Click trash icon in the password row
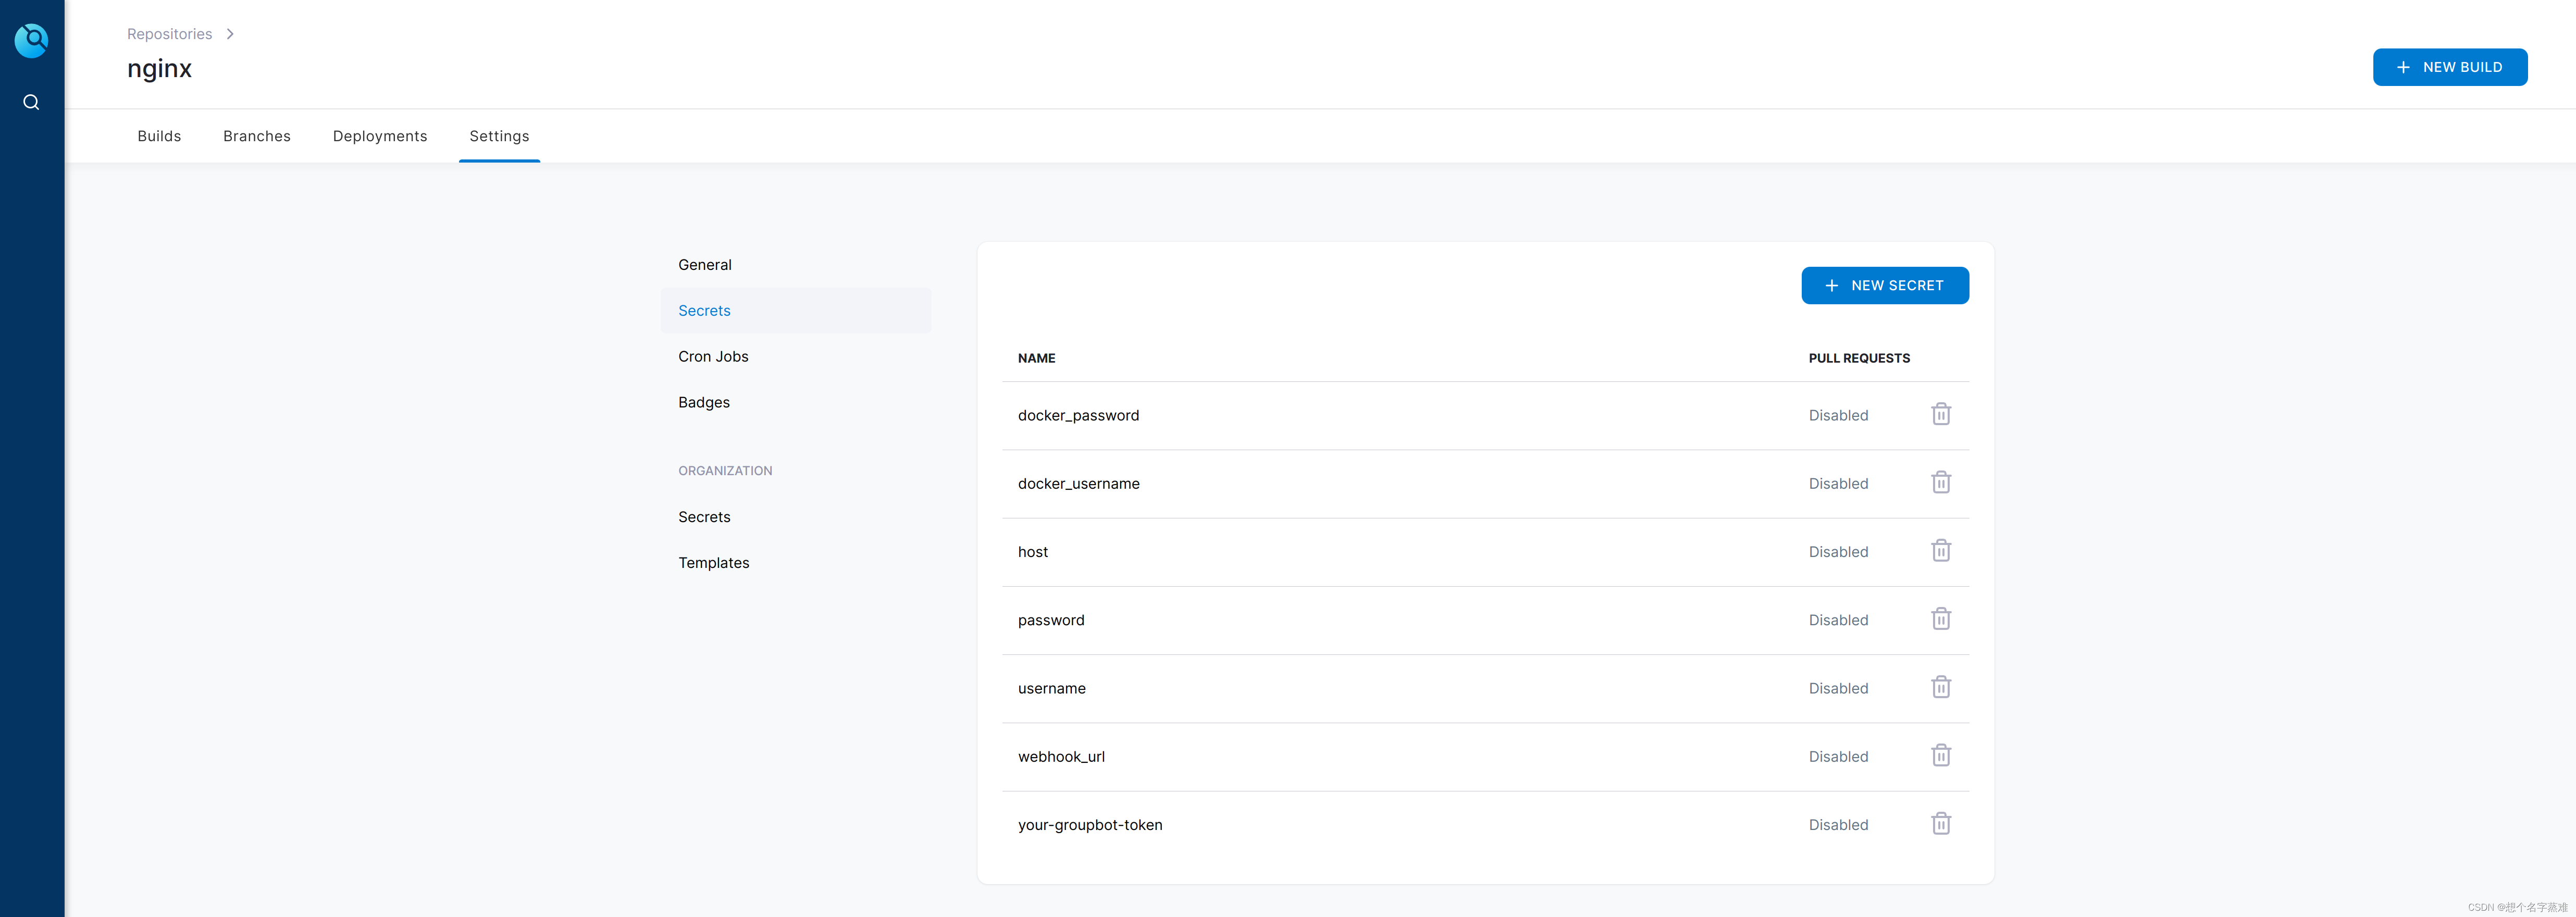2576x917 pixels. [1940, 619]
